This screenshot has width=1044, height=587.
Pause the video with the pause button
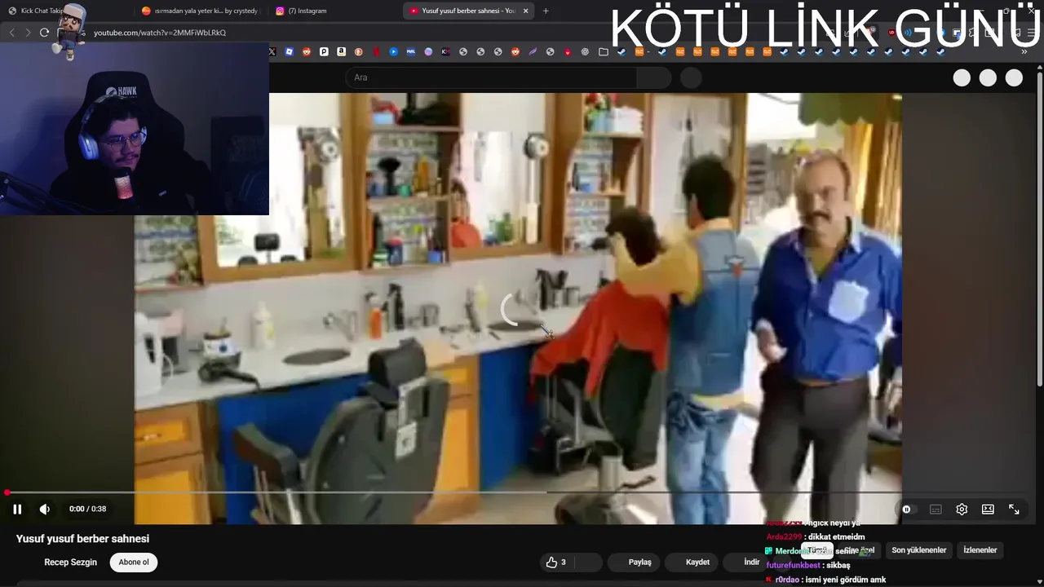point(17,509)
